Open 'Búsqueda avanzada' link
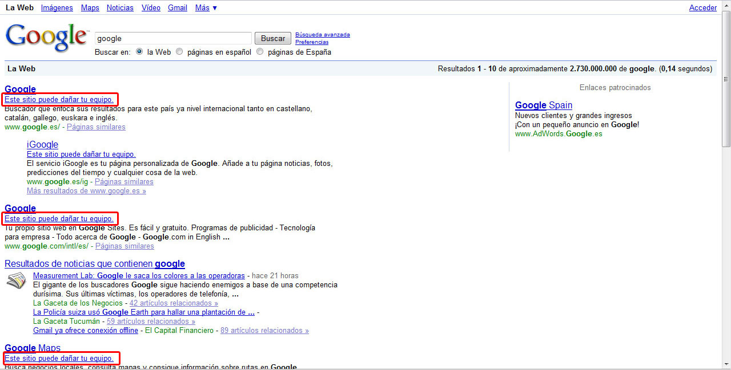The width and height of the screenshot is (731, 370). pos(323,35)
